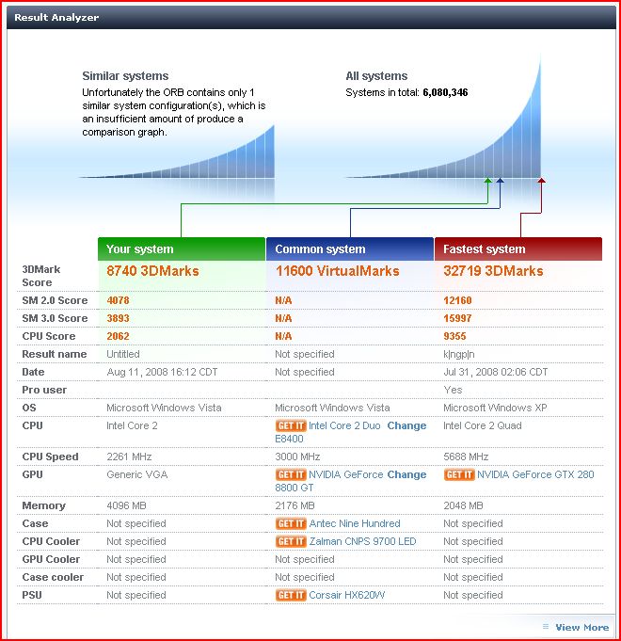Click result name k|ngp|n

click(x=459, y=355)
